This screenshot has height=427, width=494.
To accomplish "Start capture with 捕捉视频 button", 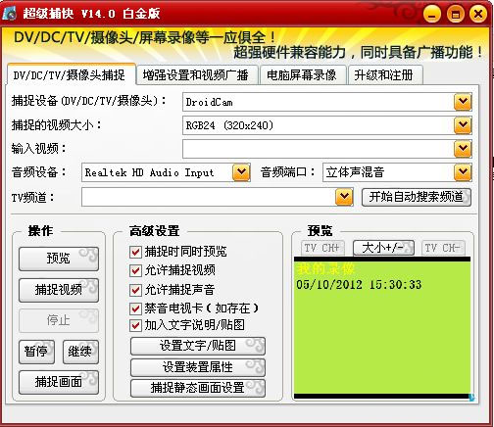I will click(59, 290).
